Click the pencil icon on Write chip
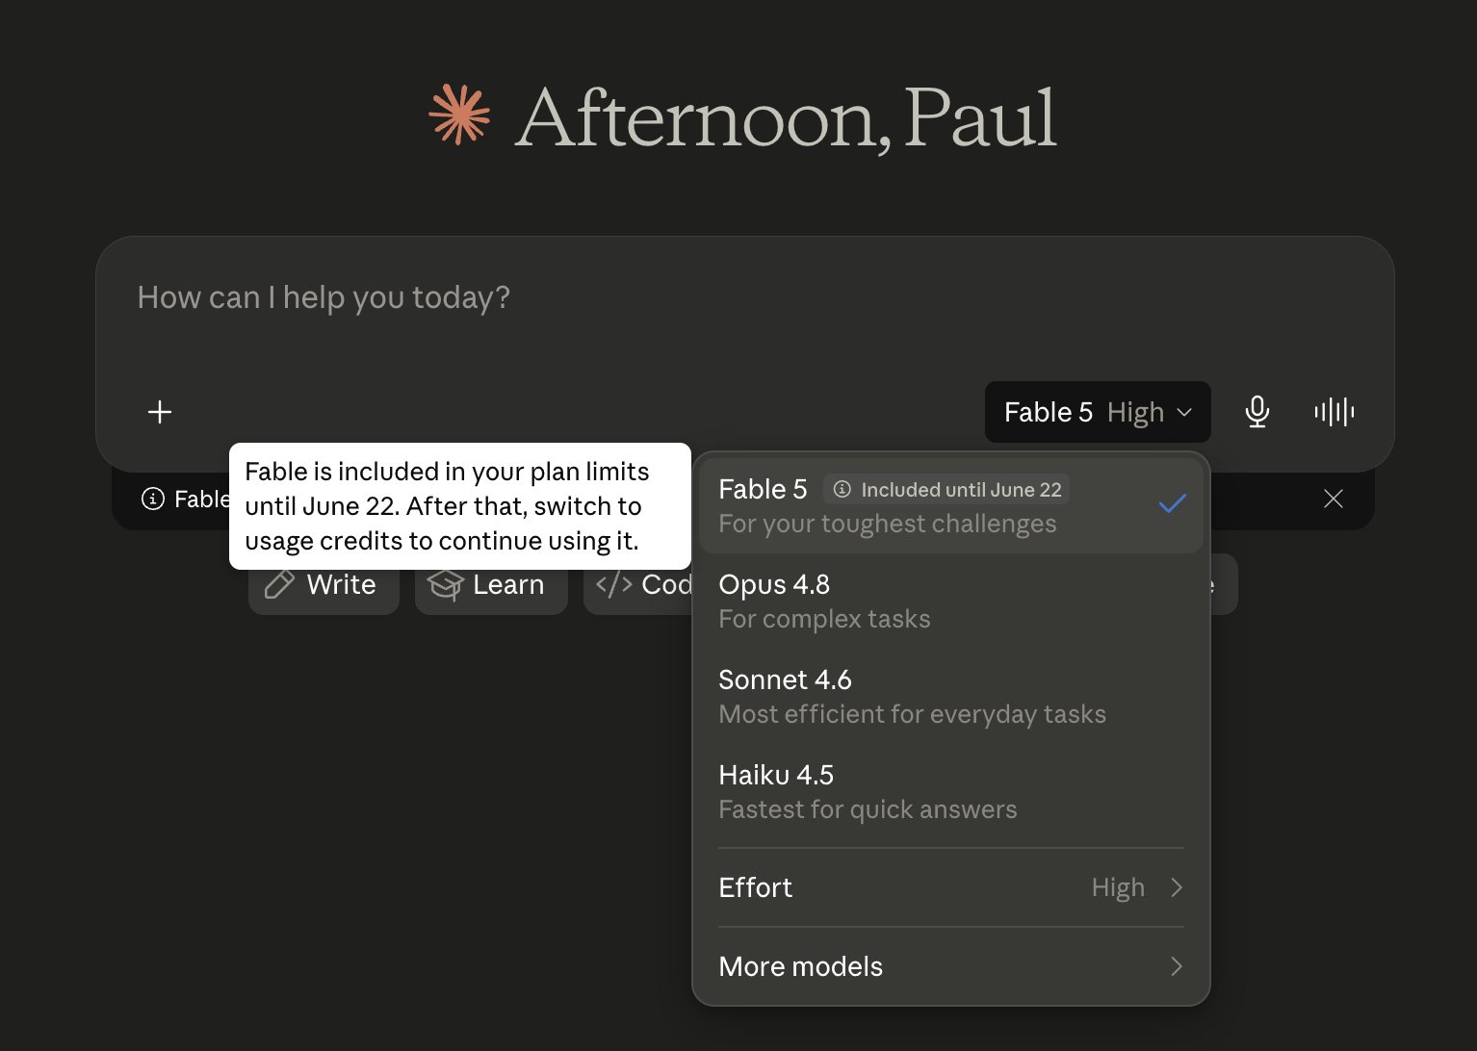This screenshot has height=1051, width=1477. click(x=279, y=584)
